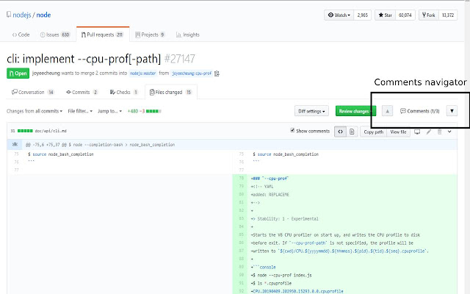Click the doc/api/cli.md file name
This screenshot has width=470, height=294.
coord(51,131)
